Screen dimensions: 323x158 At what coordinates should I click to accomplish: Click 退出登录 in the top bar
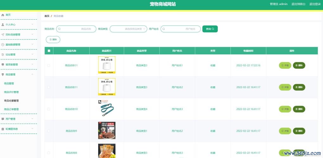(x=315, y=4)
